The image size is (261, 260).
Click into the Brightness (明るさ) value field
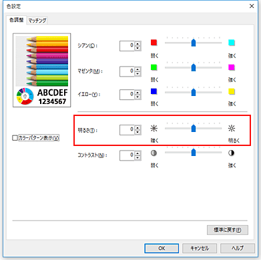(127, 130)
